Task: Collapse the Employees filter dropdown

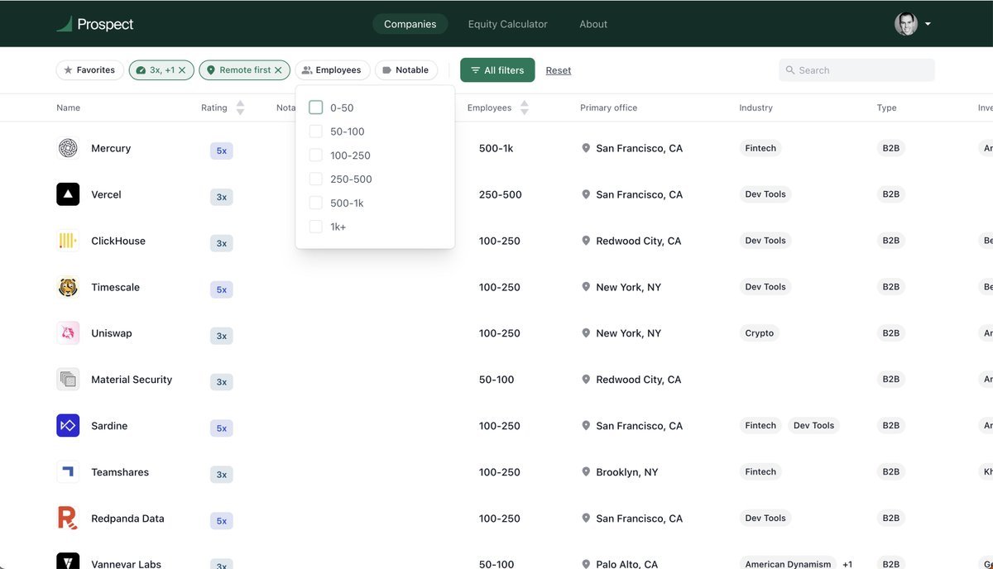Action: click(x=331, y=70)
